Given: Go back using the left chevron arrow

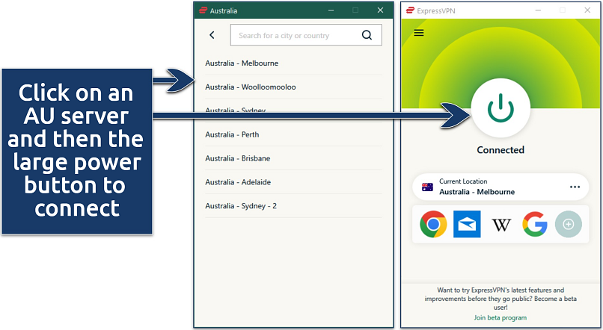Looking at the screenshot, I should 212,35.
